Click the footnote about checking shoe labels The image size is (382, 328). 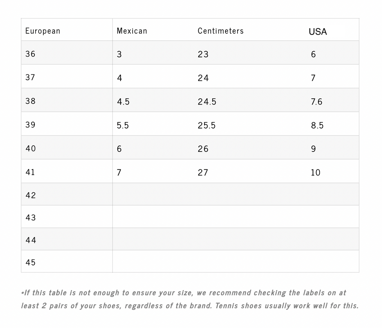tap(190, 299)
